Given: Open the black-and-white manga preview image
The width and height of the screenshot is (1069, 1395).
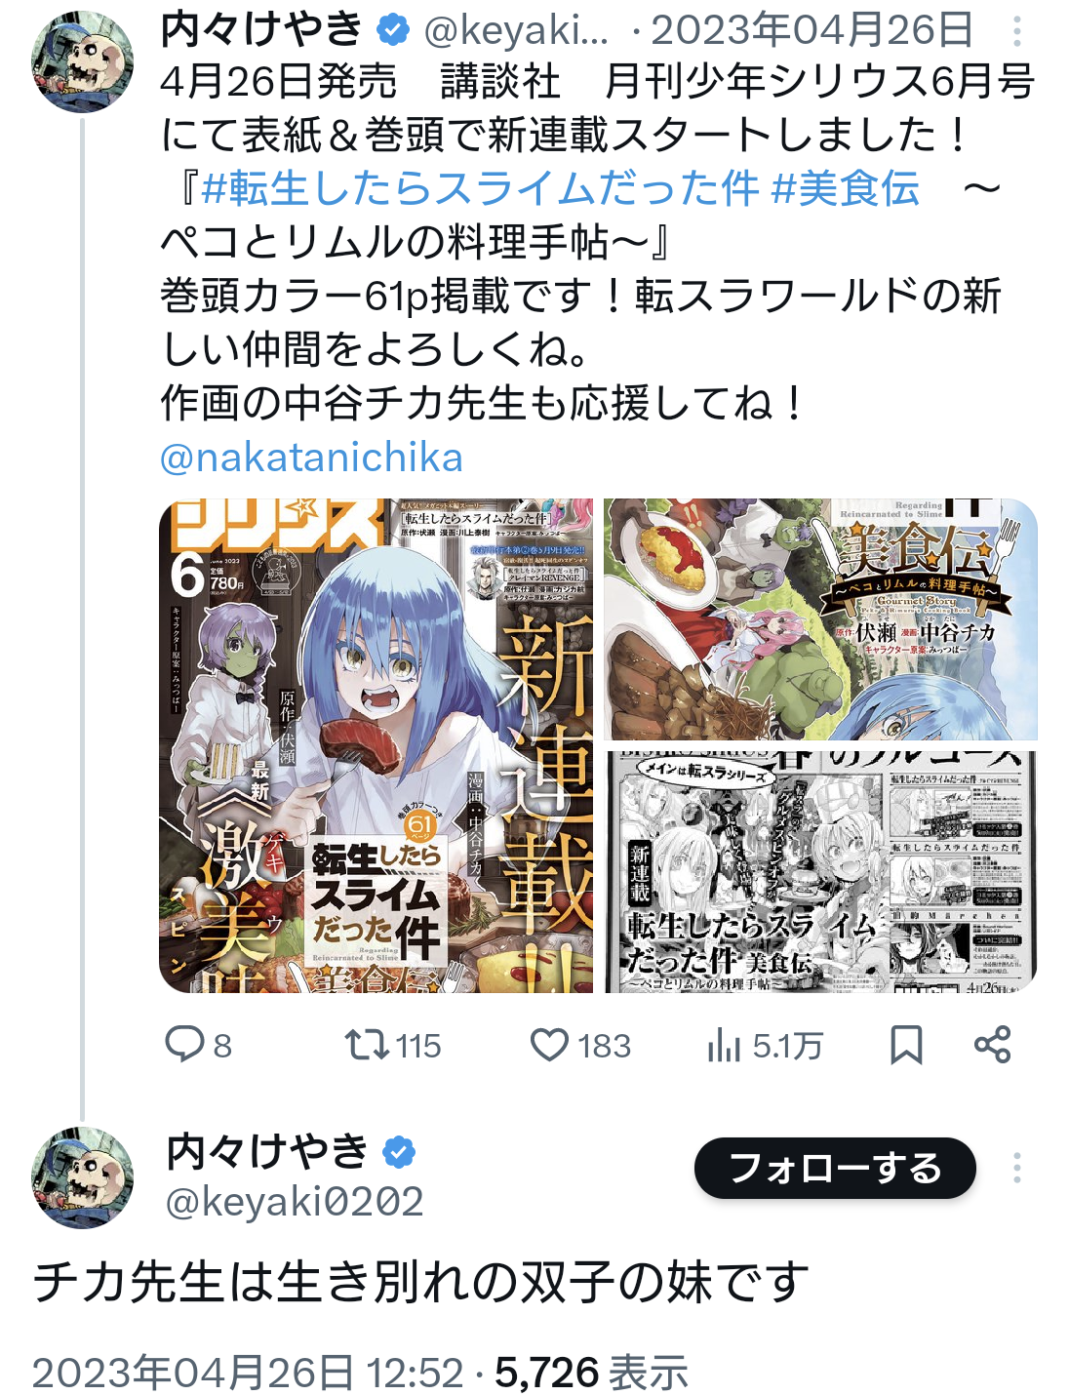Looking at the screenshot, I should coord(820,872).
